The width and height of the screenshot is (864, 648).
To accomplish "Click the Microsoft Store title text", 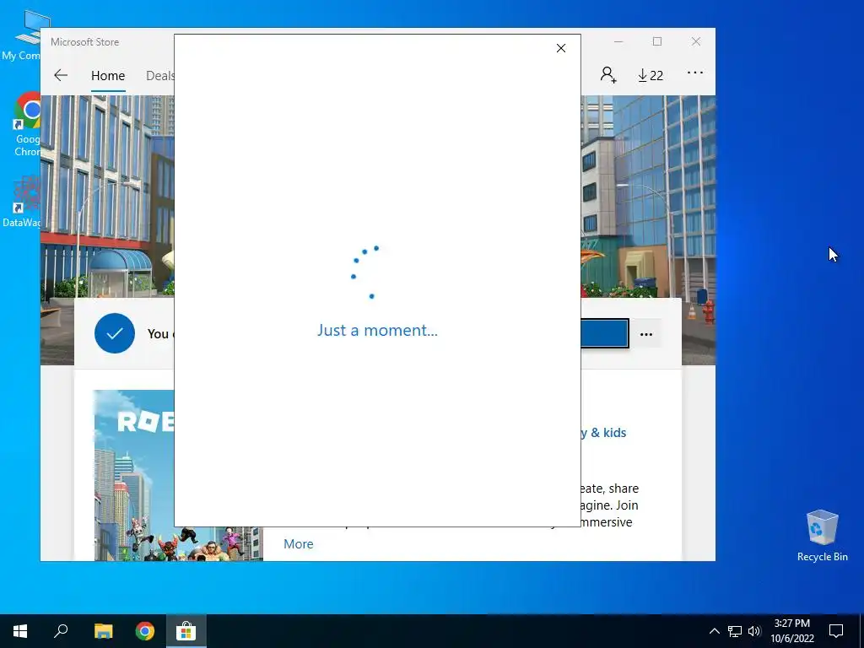I will (85, 42).
